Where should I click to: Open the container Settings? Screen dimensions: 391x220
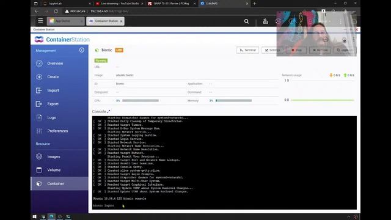tap(272, 50)
